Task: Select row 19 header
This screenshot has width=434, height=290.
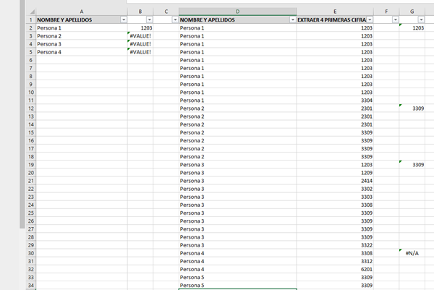Action: [30, 165]
